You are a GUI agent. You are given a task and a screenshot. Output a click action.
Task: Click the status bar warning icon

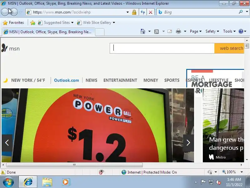[3, 172]
